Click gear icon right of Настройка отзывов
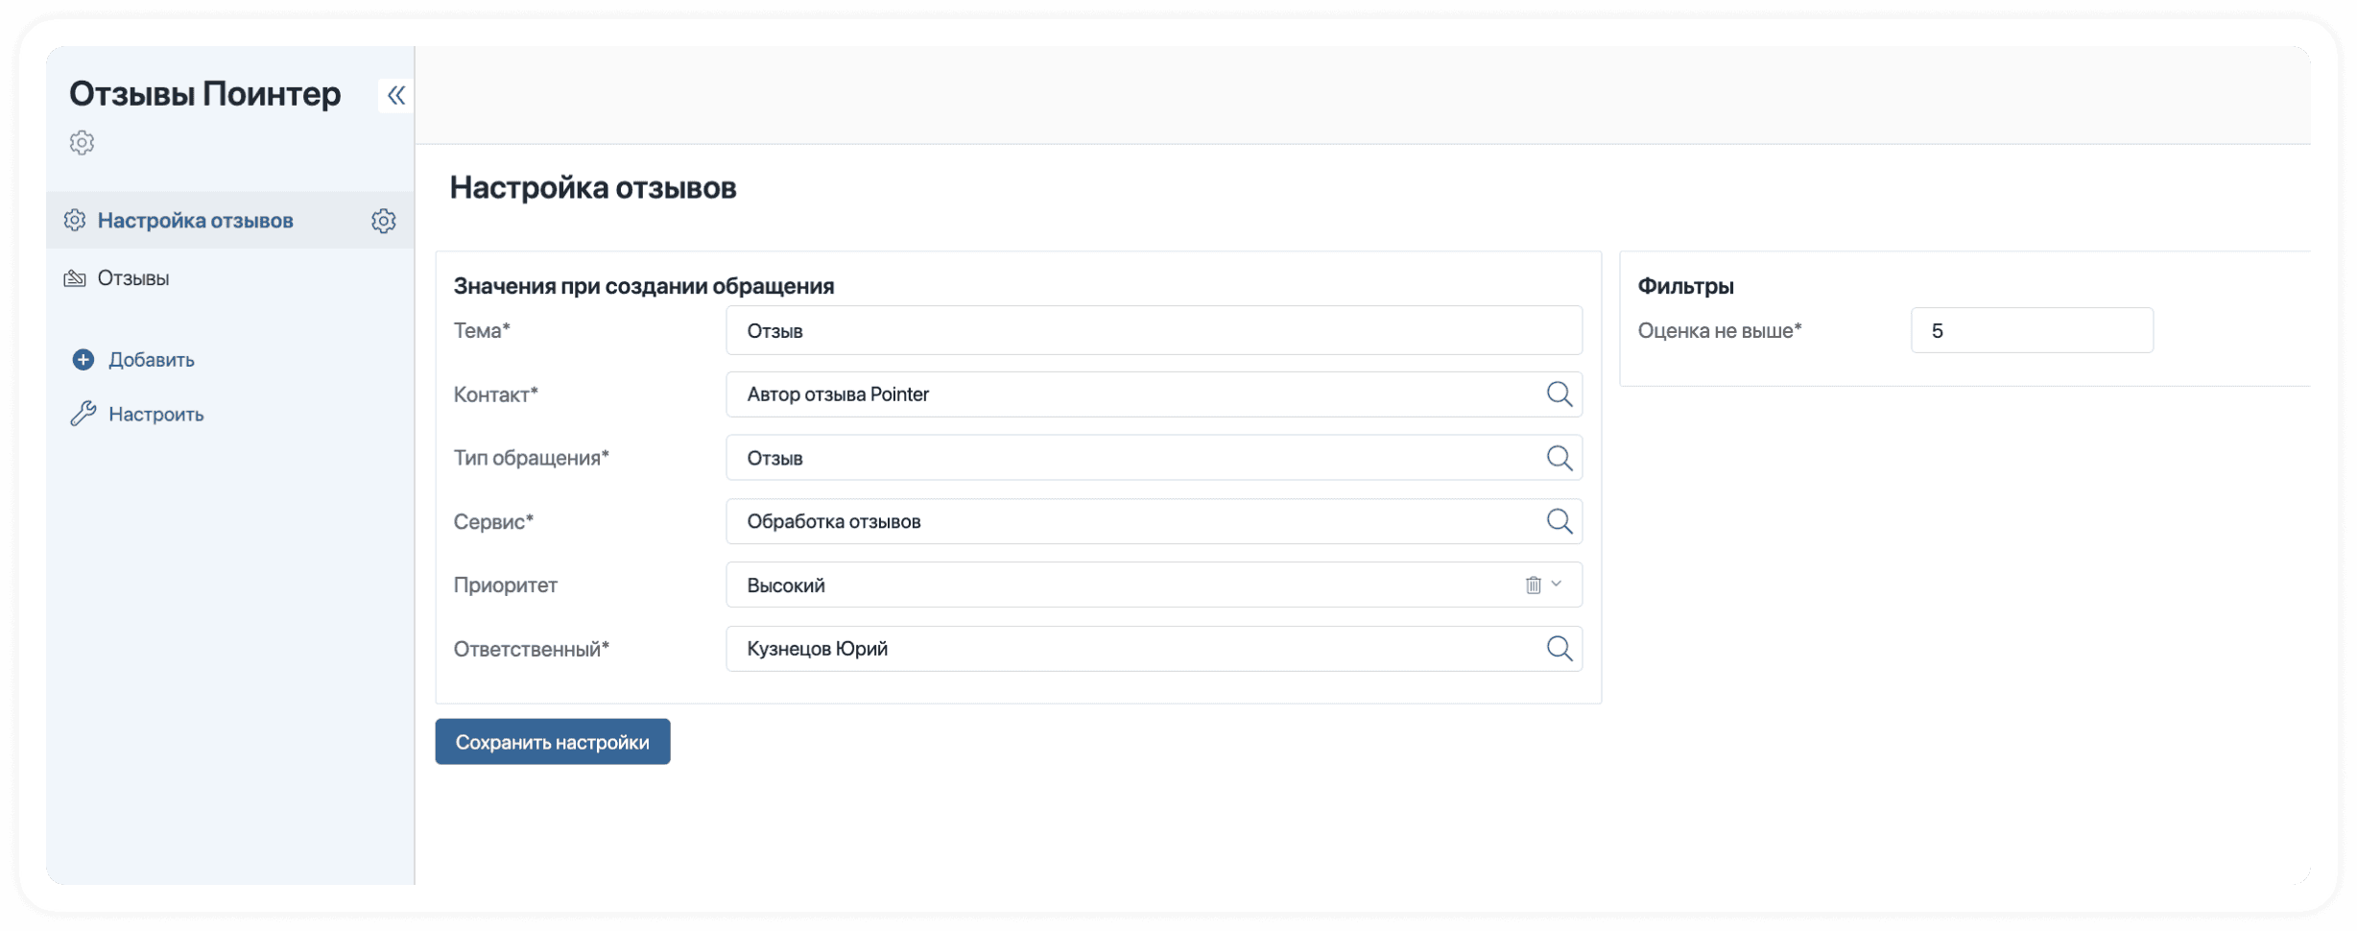 click(x=383, y=221)
